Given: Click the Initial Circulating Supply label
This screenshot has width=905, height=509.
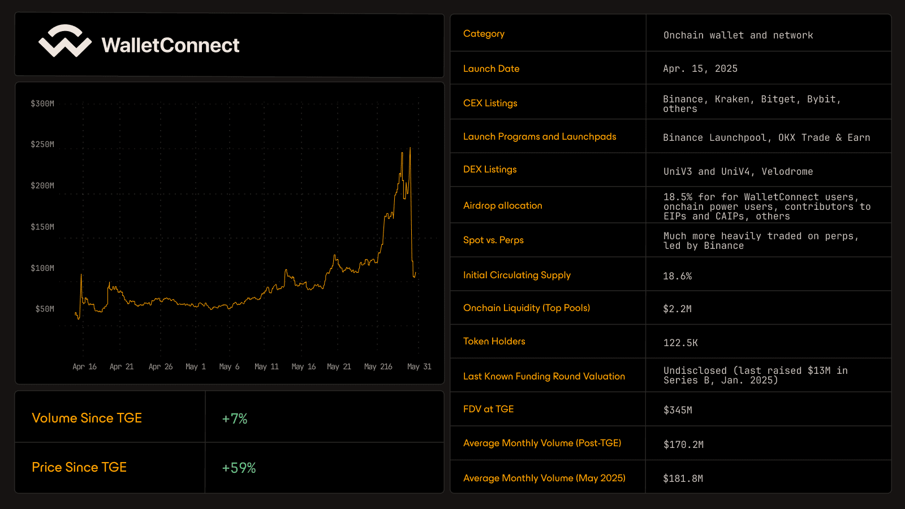Looking at the screenshot, I should (x=517, y=275).
